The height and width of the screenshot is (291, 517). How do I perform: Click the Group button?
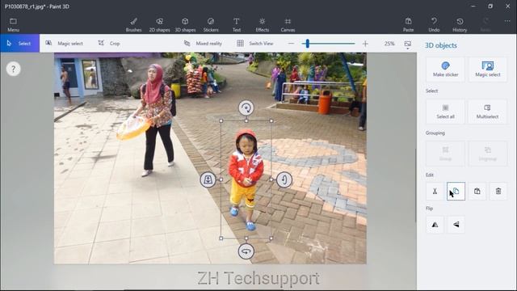(x=445, y=154)
